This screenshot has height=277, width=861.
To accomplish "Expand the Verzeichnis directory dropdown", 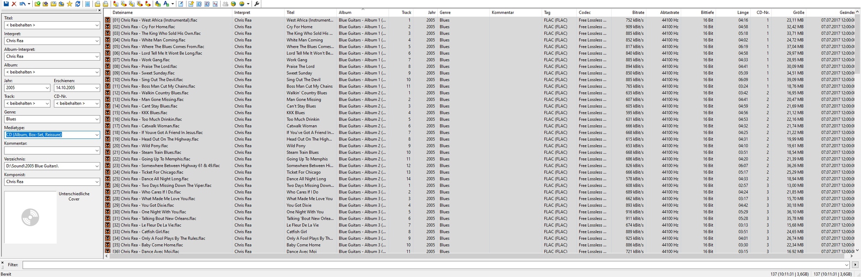I will tap(96, 166).
